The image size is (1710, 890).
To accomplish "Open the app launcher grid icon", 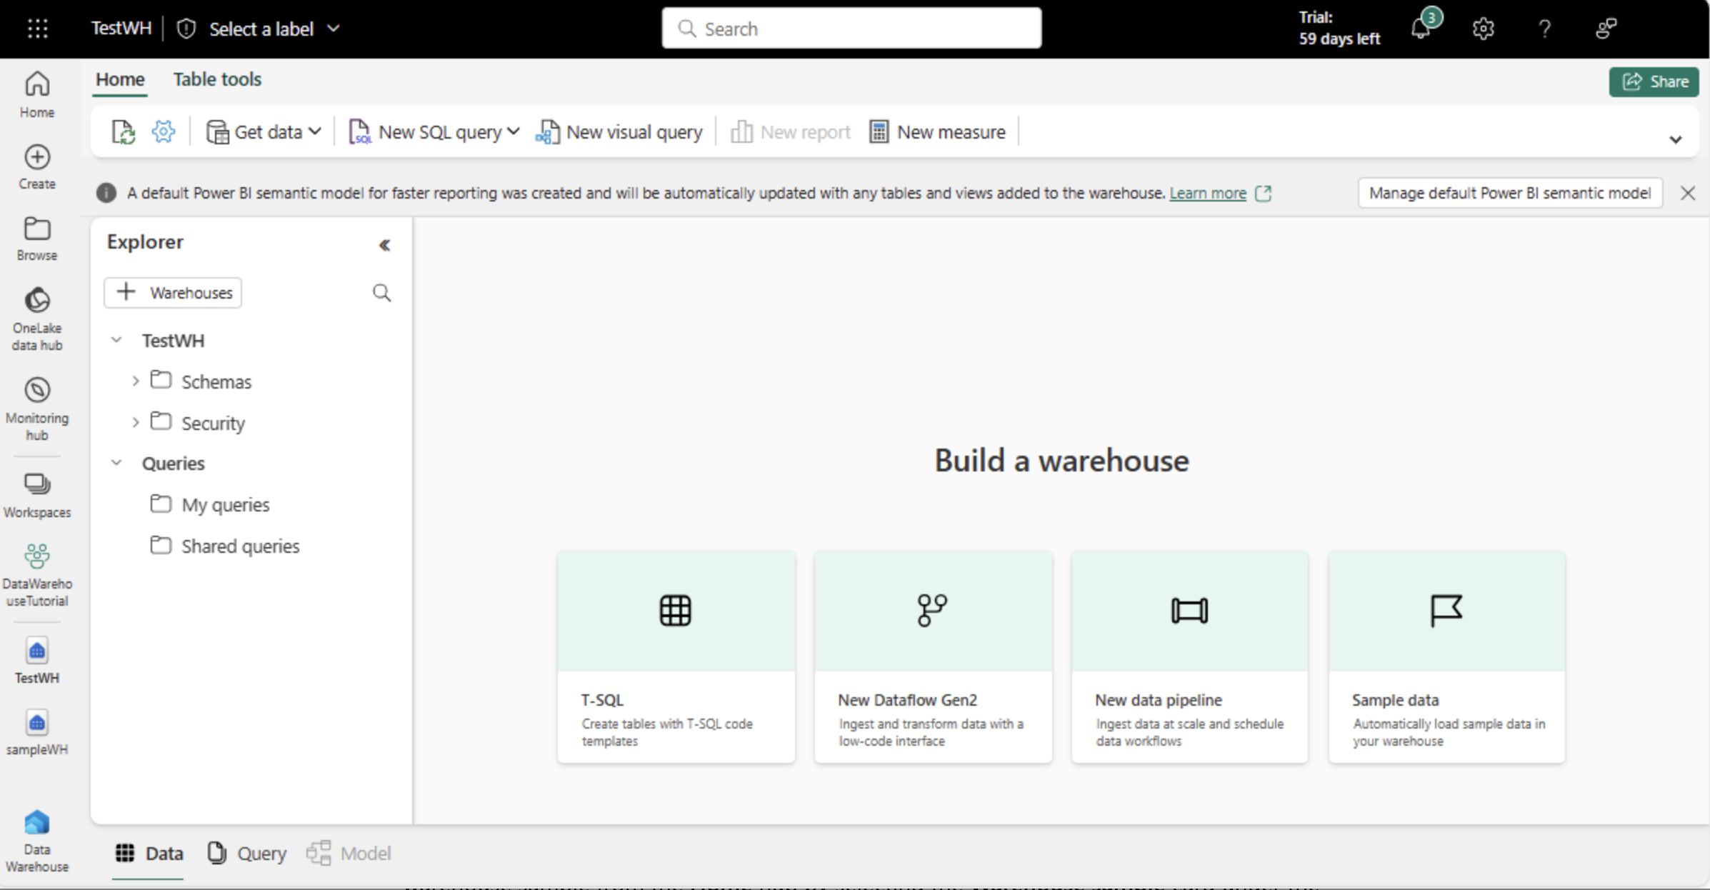I will click(x=37, y=29).
